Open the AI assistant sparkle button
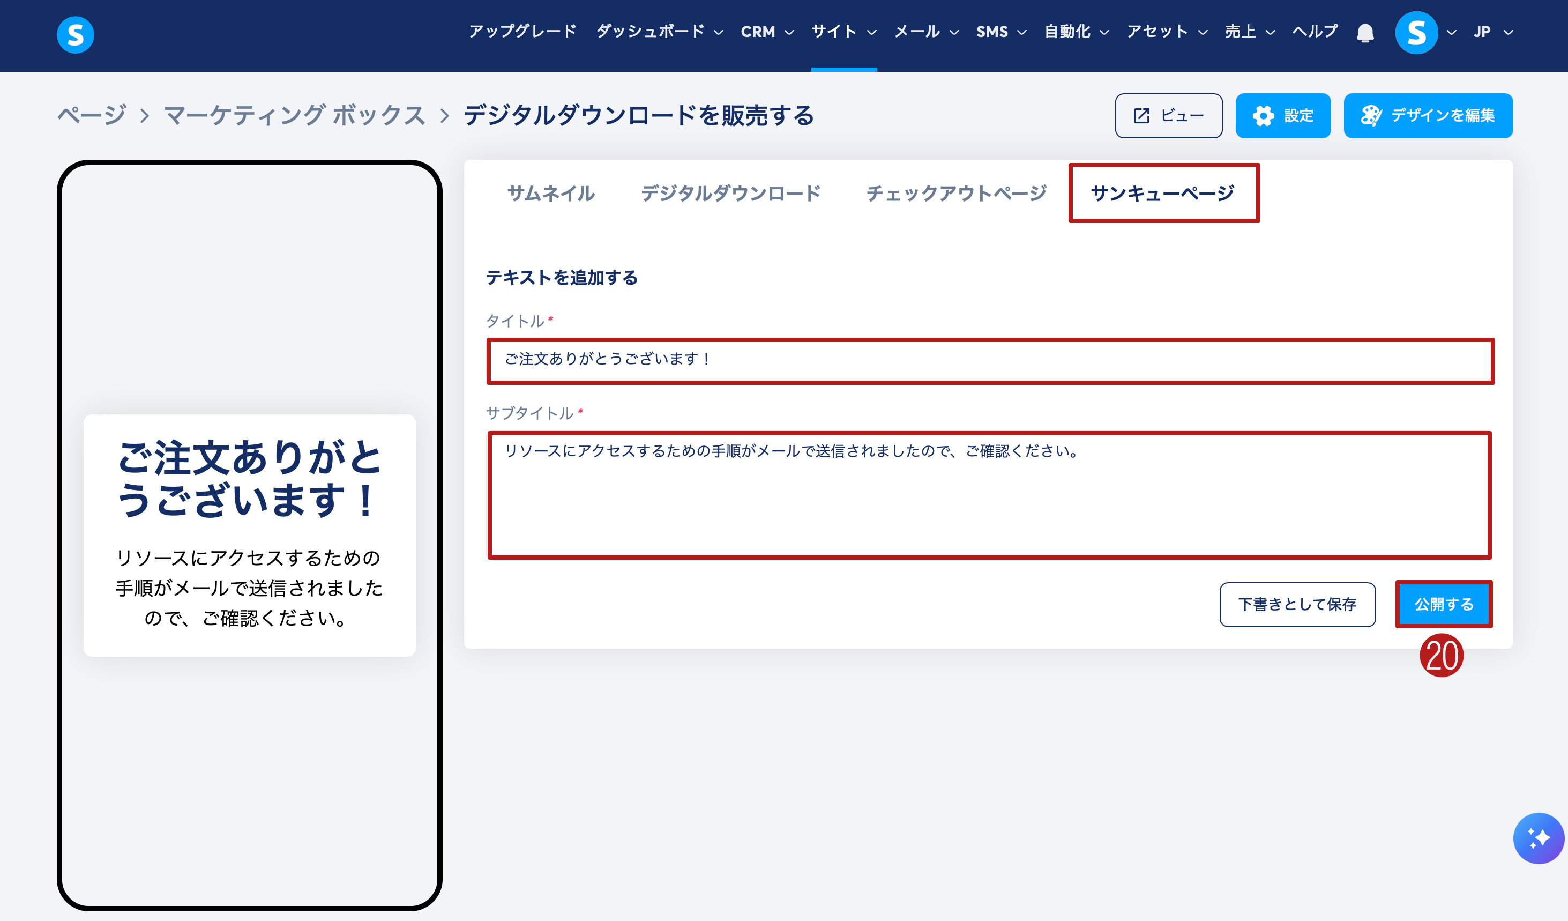Viewport: 1568px width, 921px height. [x=1537, y=837]
